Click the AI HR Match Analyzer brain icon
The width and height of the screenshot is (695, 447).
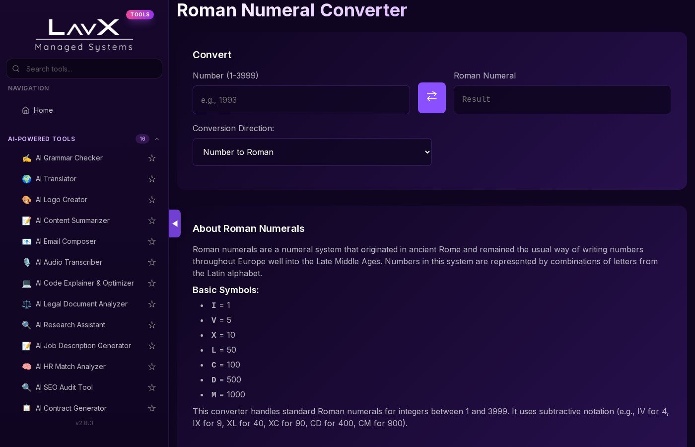(x=27, y=367)
